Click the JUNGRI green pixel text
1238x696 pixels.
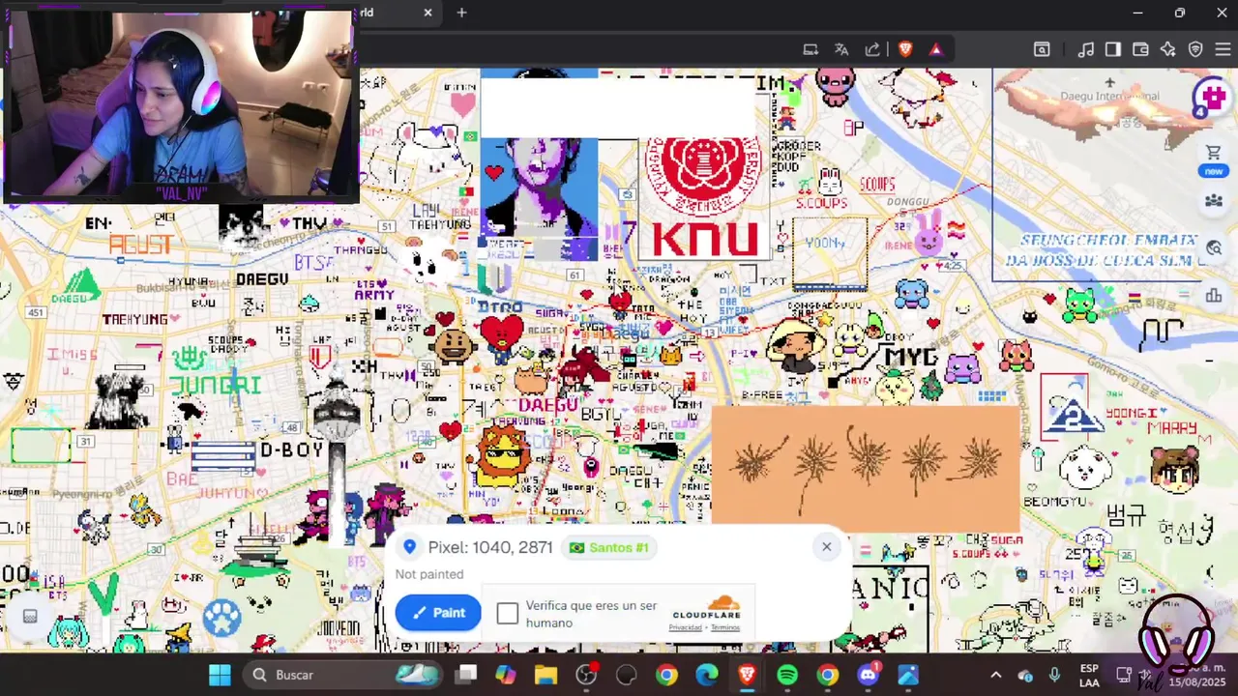(216, 386)
